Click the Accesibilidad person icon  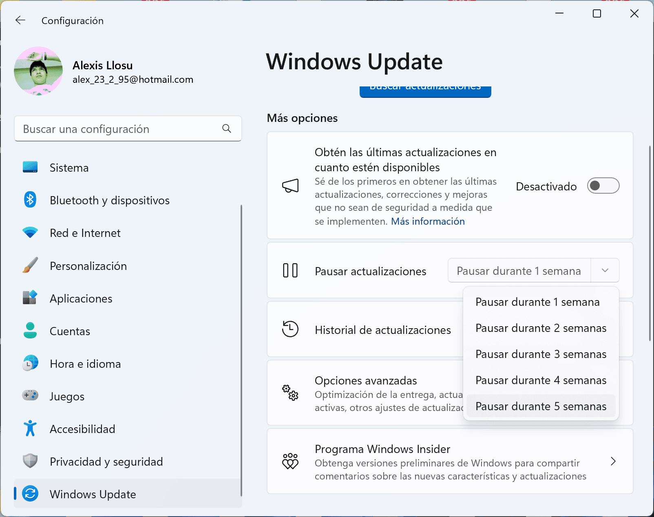29,429
